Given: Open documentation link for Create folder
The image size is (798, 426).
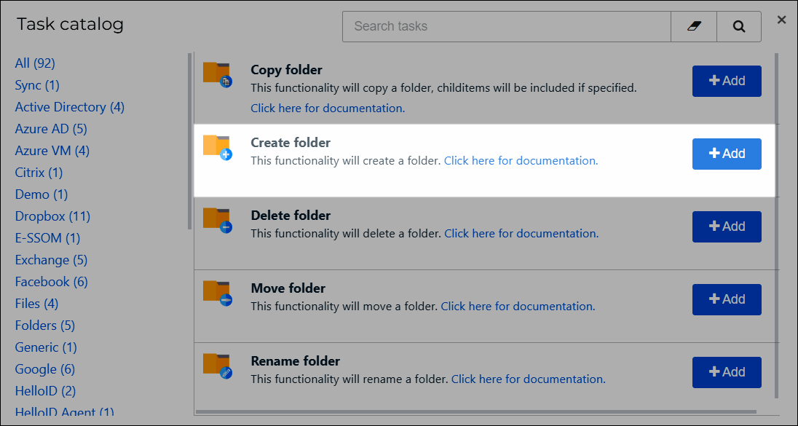Looking at the screenshot, I should 521,161.
